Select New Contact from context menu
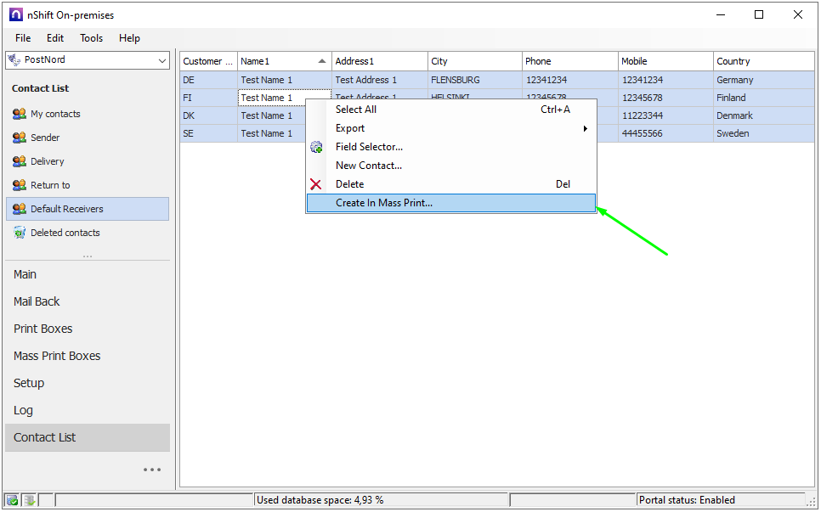Screen dimensions: 821x512 (368, 166)
